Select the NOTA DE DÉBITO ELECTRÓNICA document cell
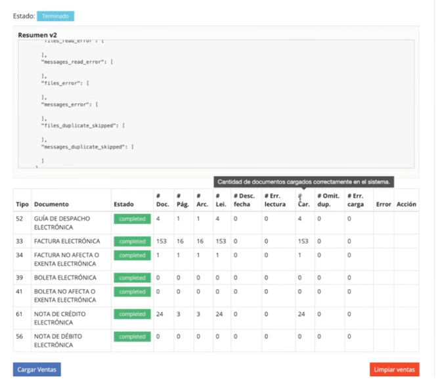Screen dimensions: 440x387 click(x=58, y=340)
